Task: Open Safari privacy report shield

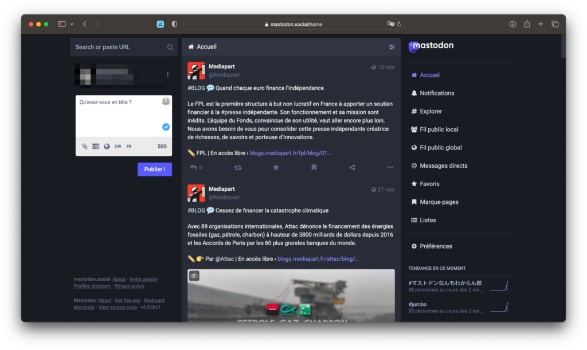Action: pos(174,24)
